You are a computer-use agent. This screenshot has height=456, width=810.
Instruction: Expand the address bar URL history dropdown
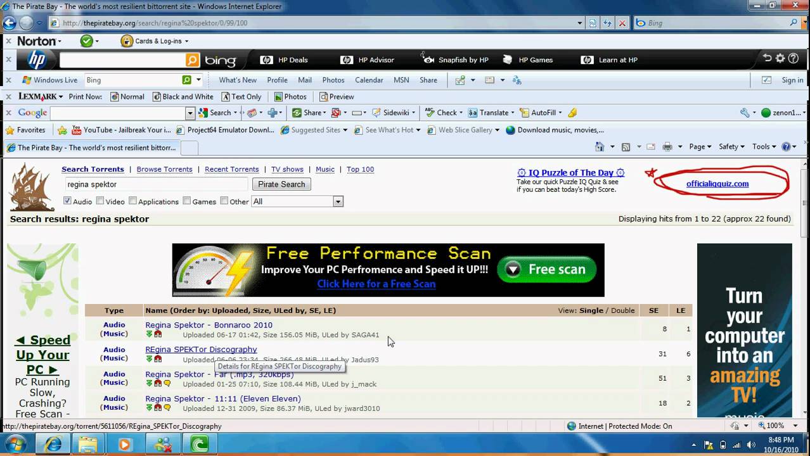580,23
